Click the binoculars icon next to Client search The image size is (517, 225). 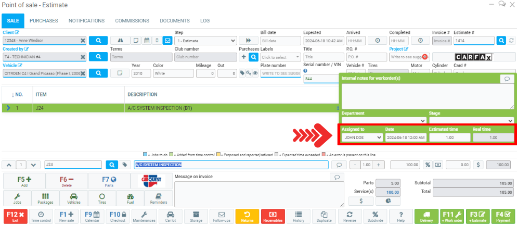click(x=121, y=40)
